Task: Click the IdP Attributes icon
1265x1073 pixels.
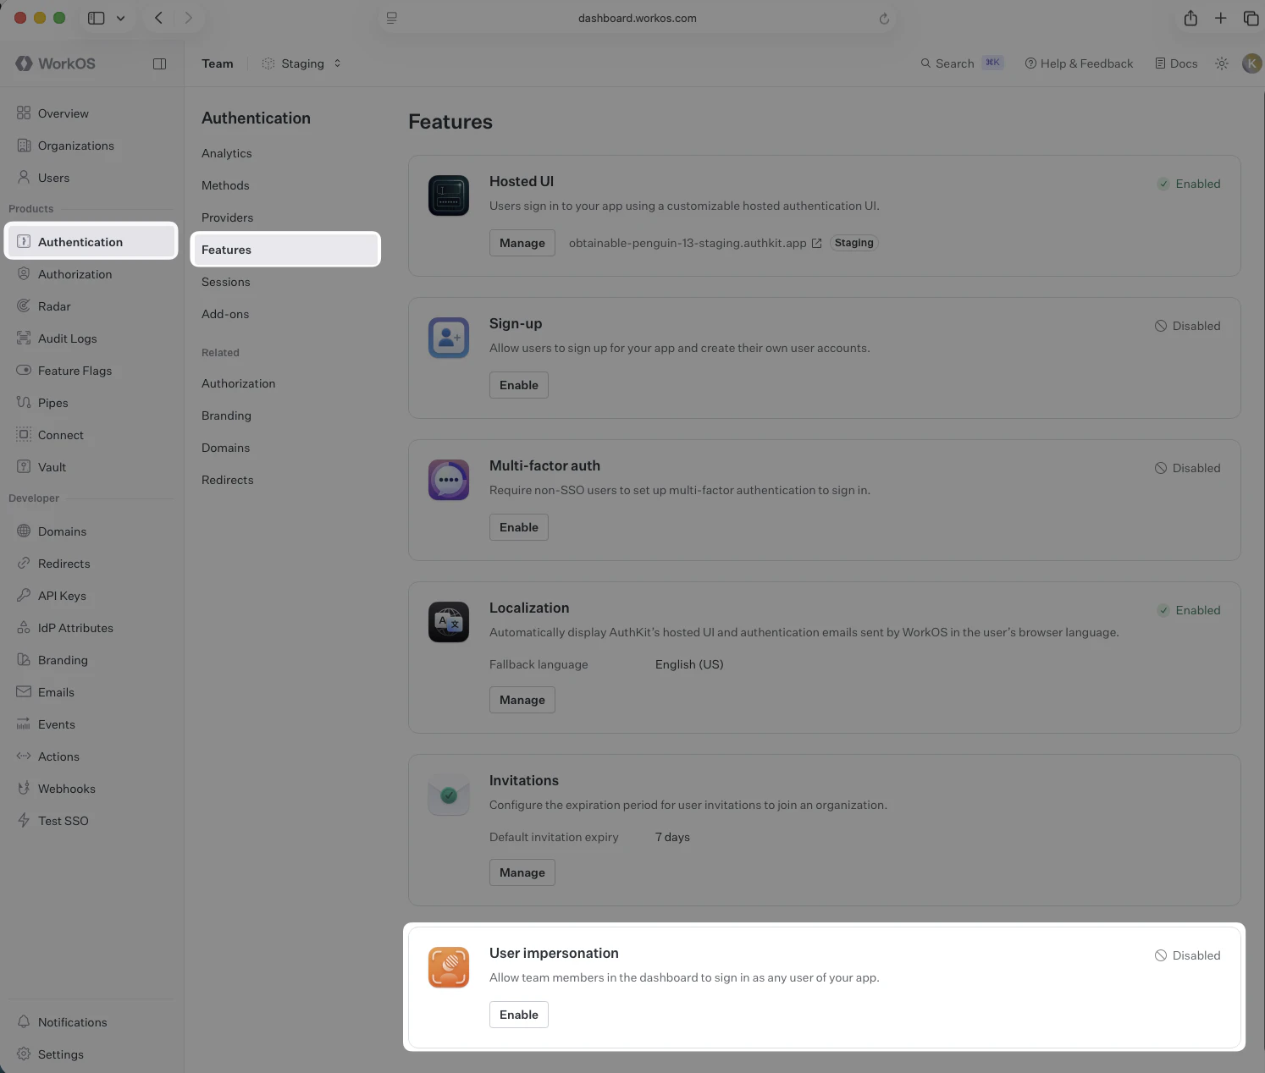Action: click(24, 628)
